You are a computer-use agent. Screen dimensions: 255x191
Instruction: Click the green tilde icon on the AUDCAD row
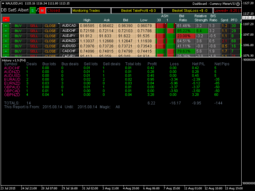[6, 26]
